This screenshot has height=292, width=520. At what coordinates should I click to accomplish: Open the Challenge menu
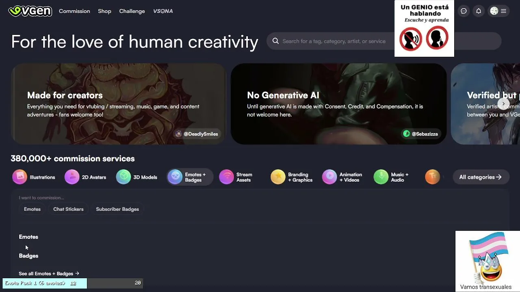pyautogui.click(x=132, y=11)
